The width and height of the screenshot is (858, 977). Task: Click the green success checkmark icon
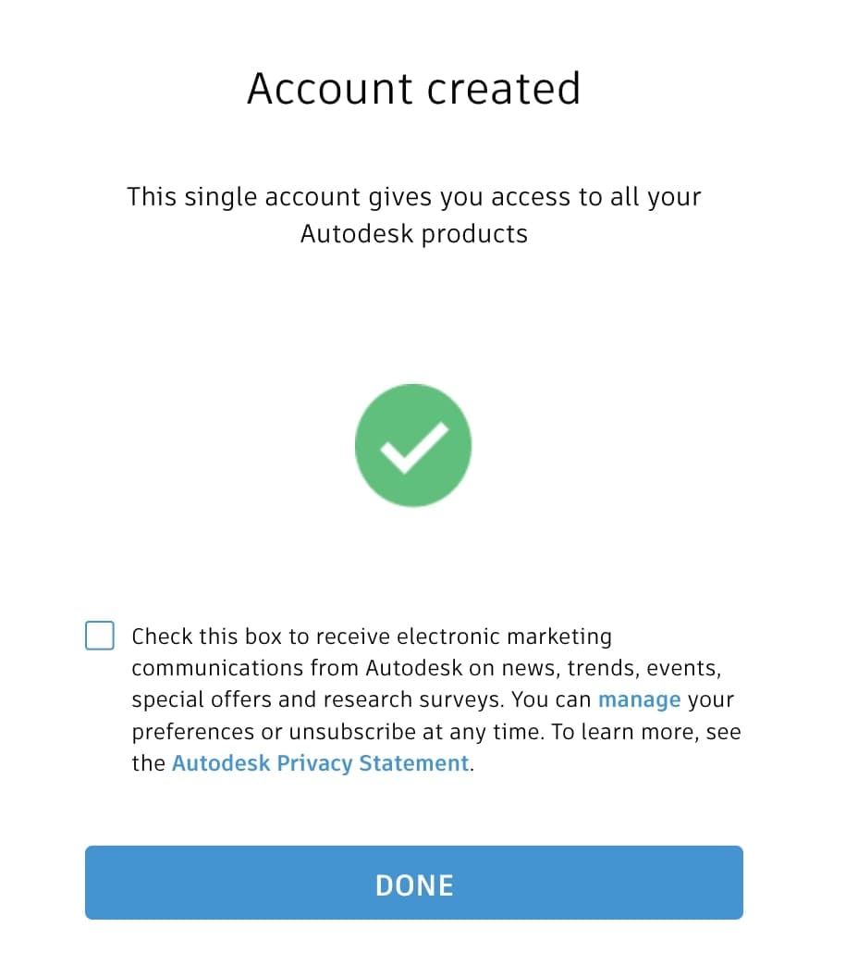(x=413, y=446)
